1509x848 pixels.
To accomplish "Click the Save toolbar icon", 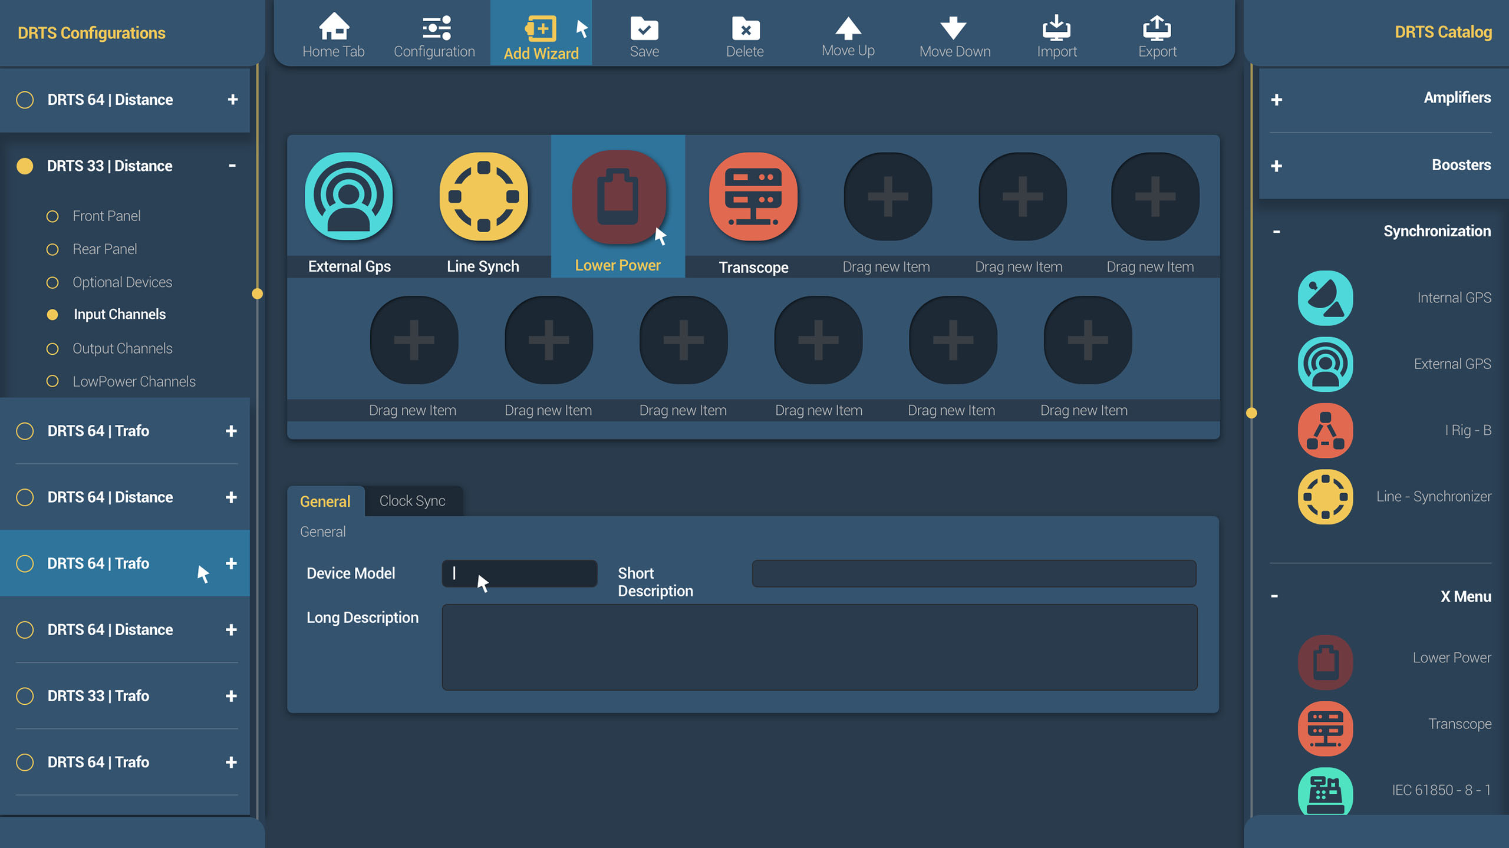I will [644, 29].
